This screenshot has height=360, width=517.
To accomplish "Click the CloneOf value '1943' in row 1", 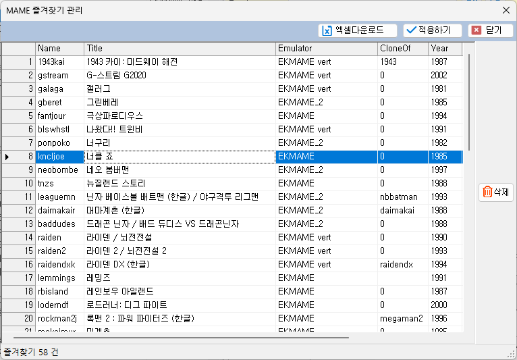I will pos(388,62).
